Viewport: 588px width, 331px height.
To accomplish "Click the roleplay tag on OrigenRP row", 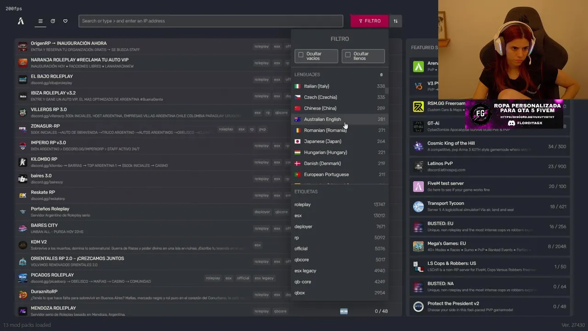I will pos(261,46).
